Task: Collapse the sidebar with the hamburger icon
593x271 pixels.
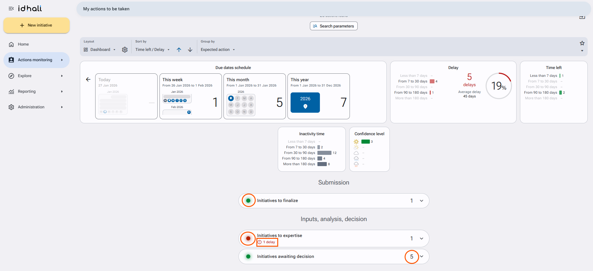Action: point(11,9)
